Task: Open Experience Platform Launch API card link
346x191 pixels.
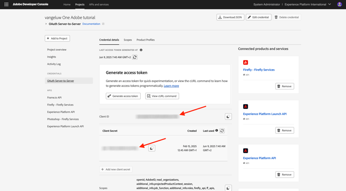Action: tap(265, 114)
